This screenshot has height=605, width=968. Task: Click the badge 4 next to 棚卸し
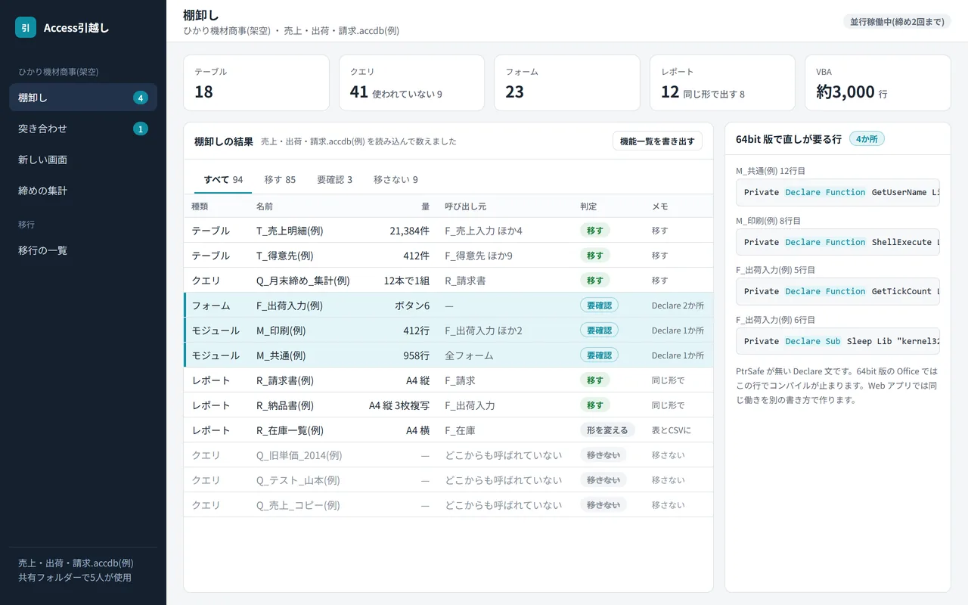pos(140,98)
